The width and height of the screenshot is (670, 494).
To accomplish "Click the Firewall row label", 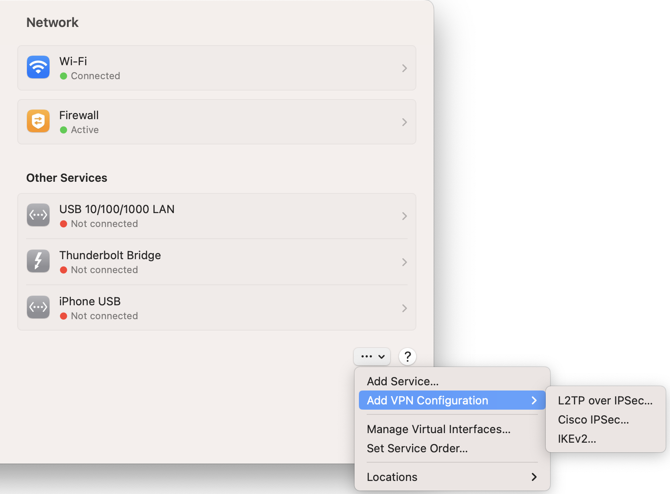I will tap(79, 115).
